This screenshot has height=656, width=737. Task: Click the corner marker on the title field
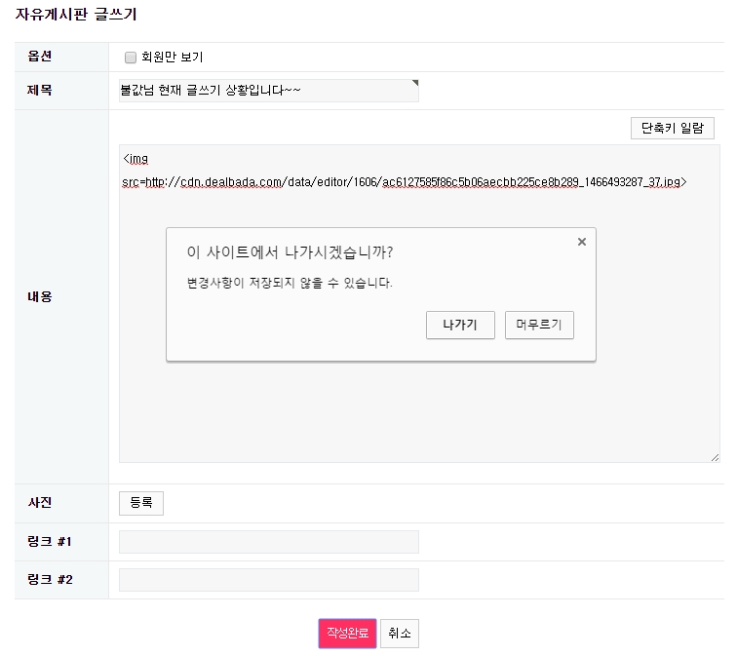tap(414, 83)
